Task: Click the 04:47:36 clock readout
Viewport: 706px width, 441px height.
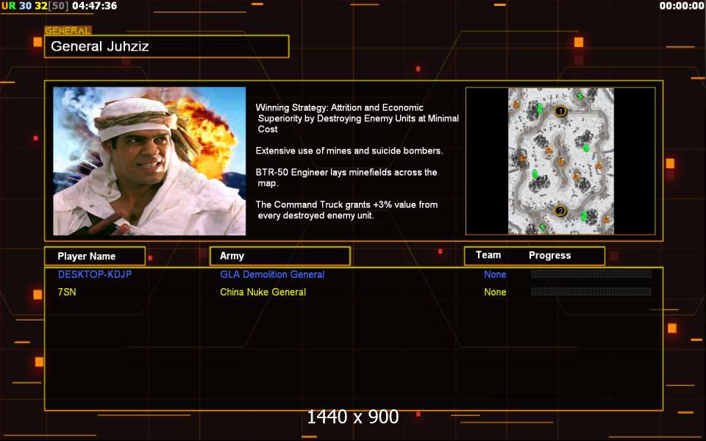Action: (x=95, y=6)
